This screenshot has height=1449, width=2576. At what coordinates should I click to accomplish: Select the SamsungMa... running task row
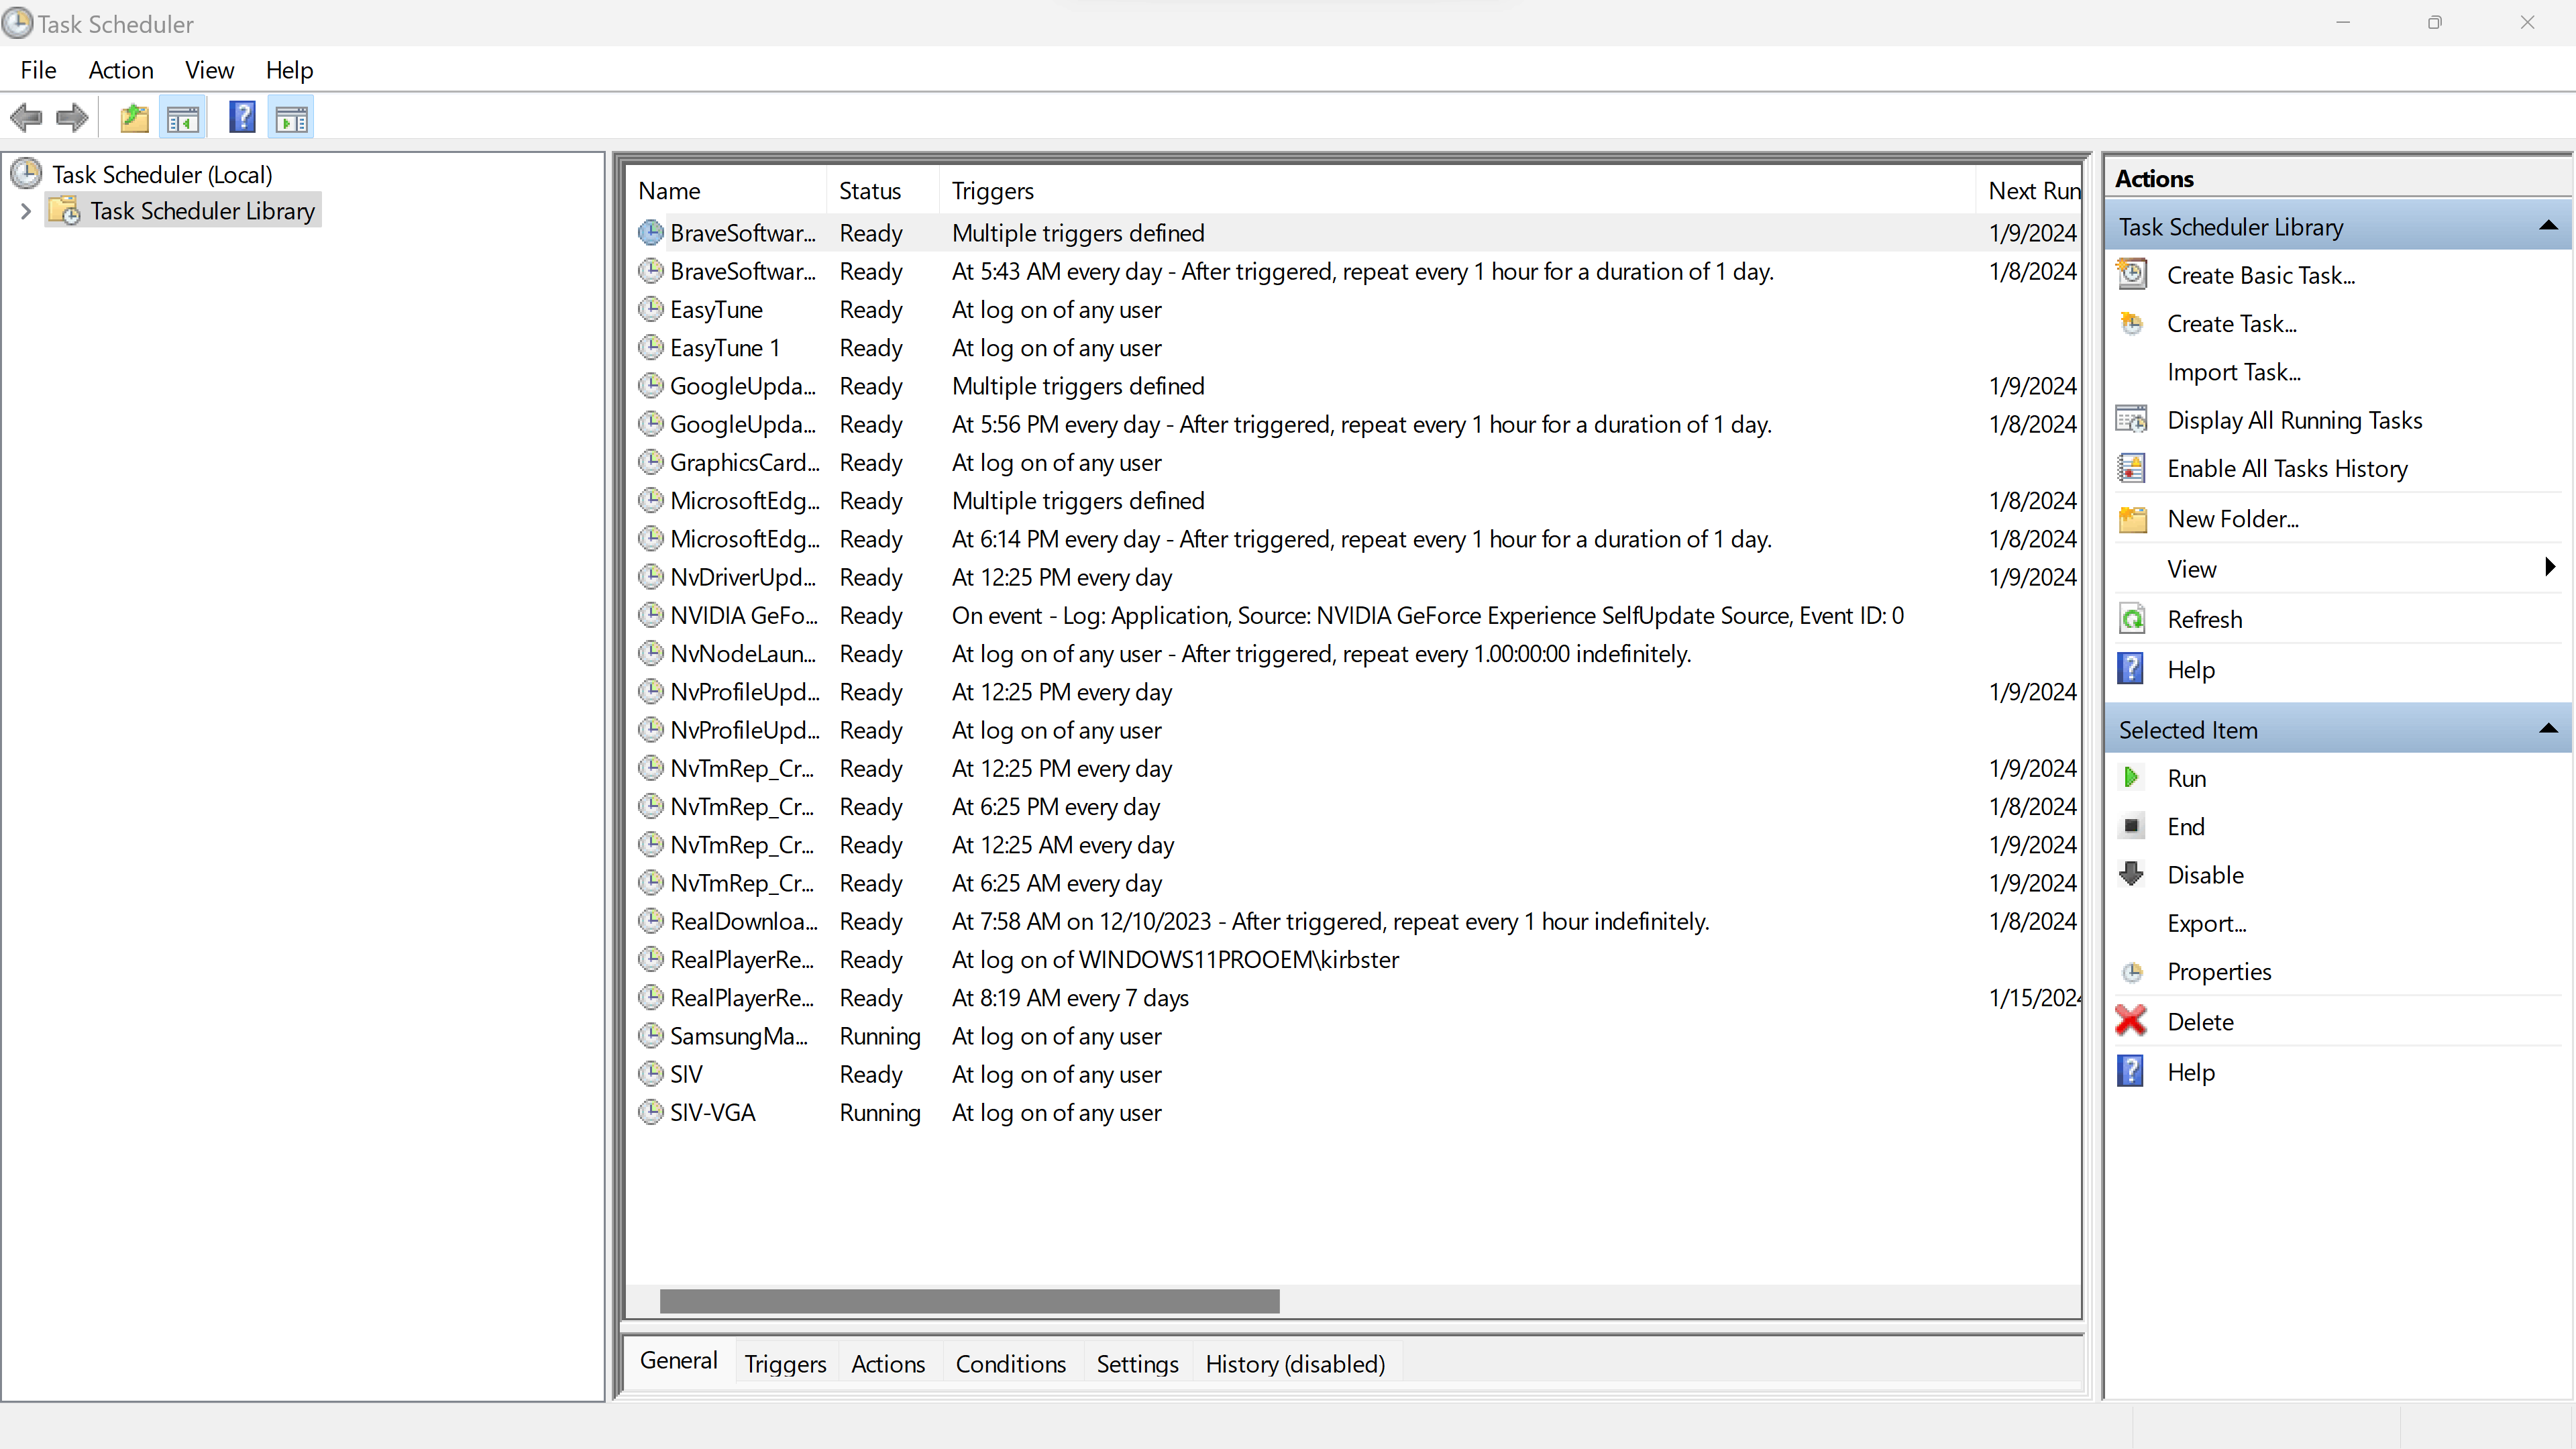(739, 1036)
